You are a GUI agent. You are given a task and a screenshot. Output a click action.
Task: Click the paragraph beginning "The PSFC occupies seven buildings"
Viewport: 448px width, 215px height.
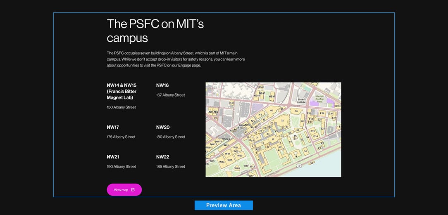coord(176,59)
